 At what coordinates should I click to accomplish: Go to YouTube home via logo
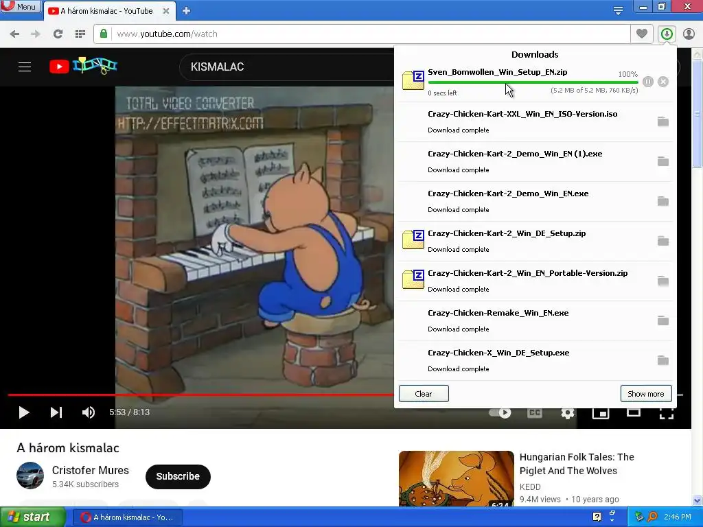point(83,66)
